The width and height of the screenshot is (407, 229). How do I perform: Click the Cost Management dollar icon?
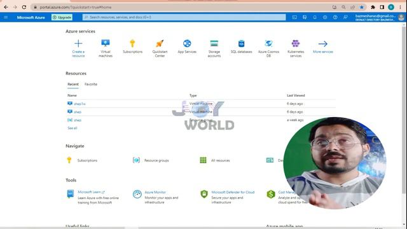click(x=271, y=194)
